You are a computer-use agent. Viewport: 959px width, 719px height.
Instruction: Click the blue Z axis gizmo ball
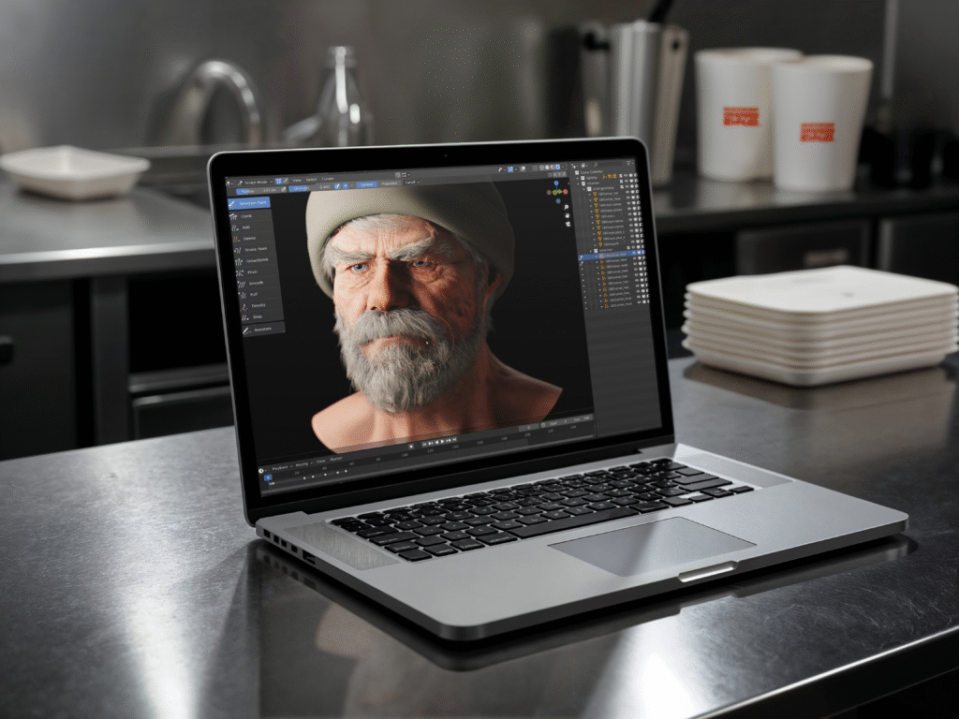click(556, 183)
